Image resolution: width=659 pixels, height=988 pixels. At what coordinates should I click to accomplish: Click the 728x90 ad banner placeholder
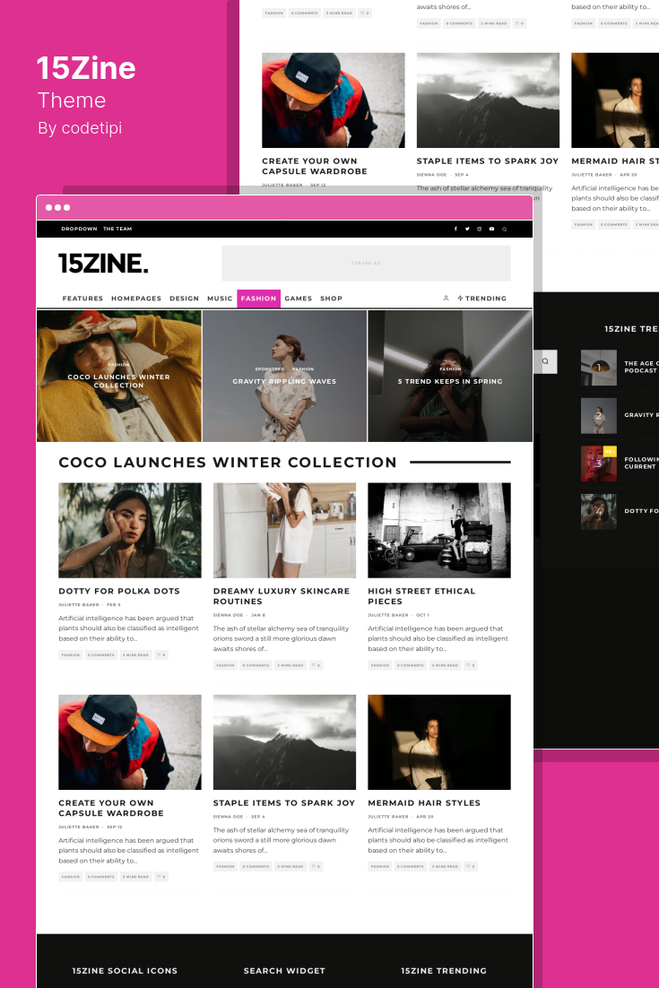coord(366,264)
